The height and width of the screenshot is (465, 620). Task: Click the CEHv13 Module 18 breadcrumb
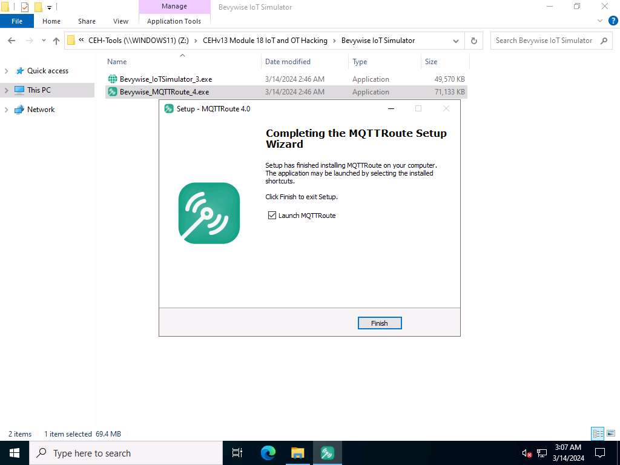click(x=265, y=41)
